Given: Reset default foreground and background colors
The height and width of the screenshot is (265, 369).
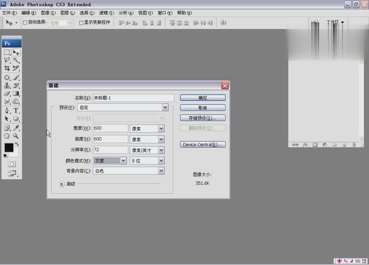Looking at the screenshot, I should pyautogui.click(x=5, y=156).
